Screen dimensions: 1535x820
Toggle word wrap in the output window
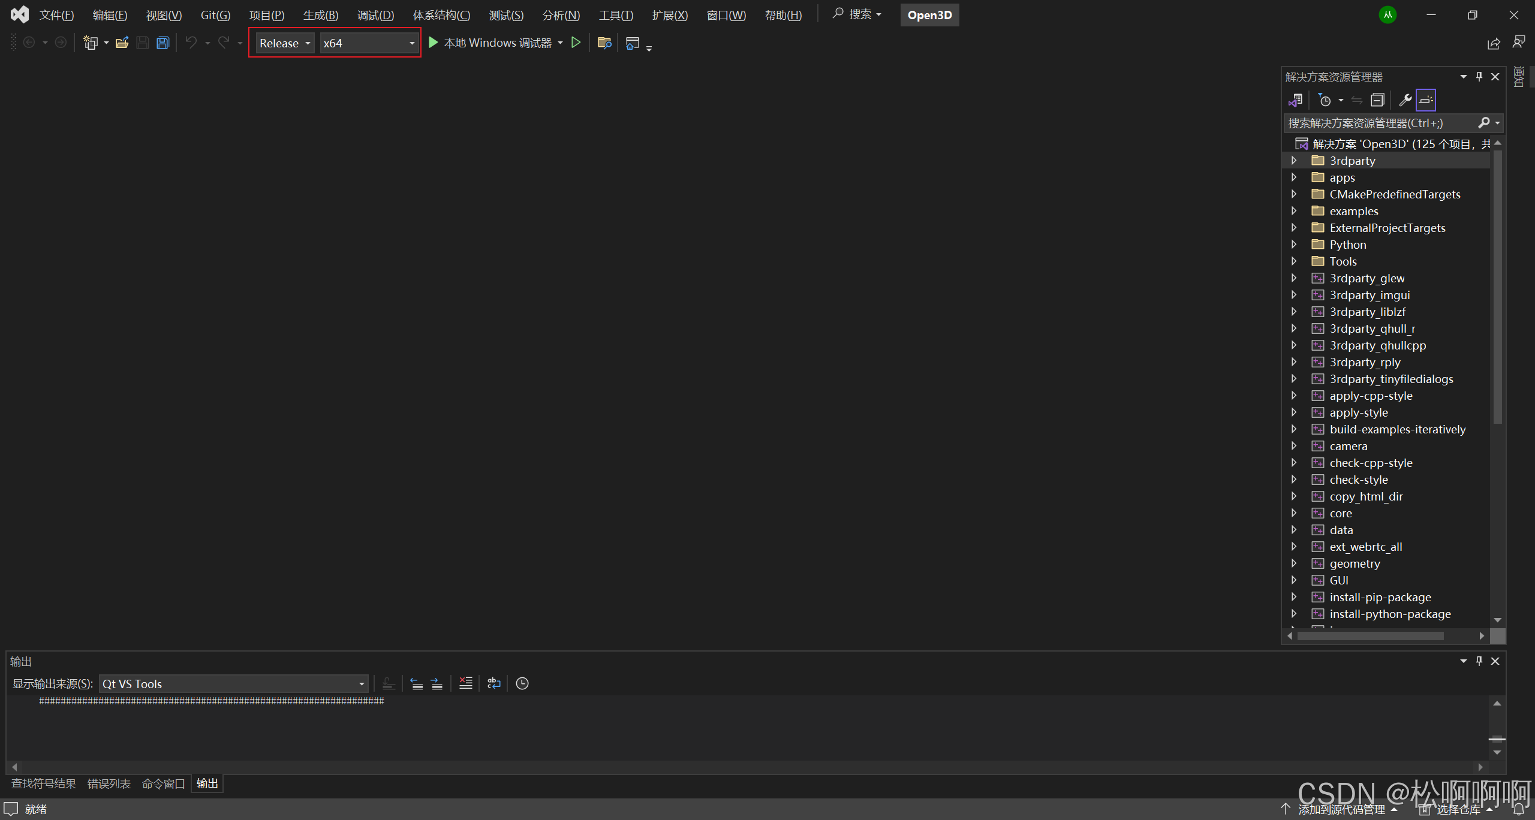click(493, 683)
